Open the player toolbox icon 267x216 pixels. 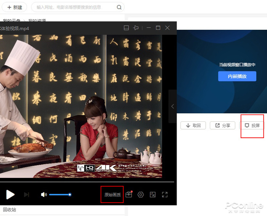(x=129, y=195)
